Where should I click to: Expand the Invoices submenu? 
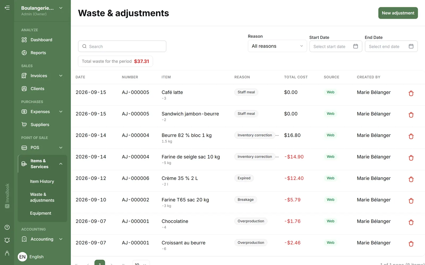(x=61, y=76)
